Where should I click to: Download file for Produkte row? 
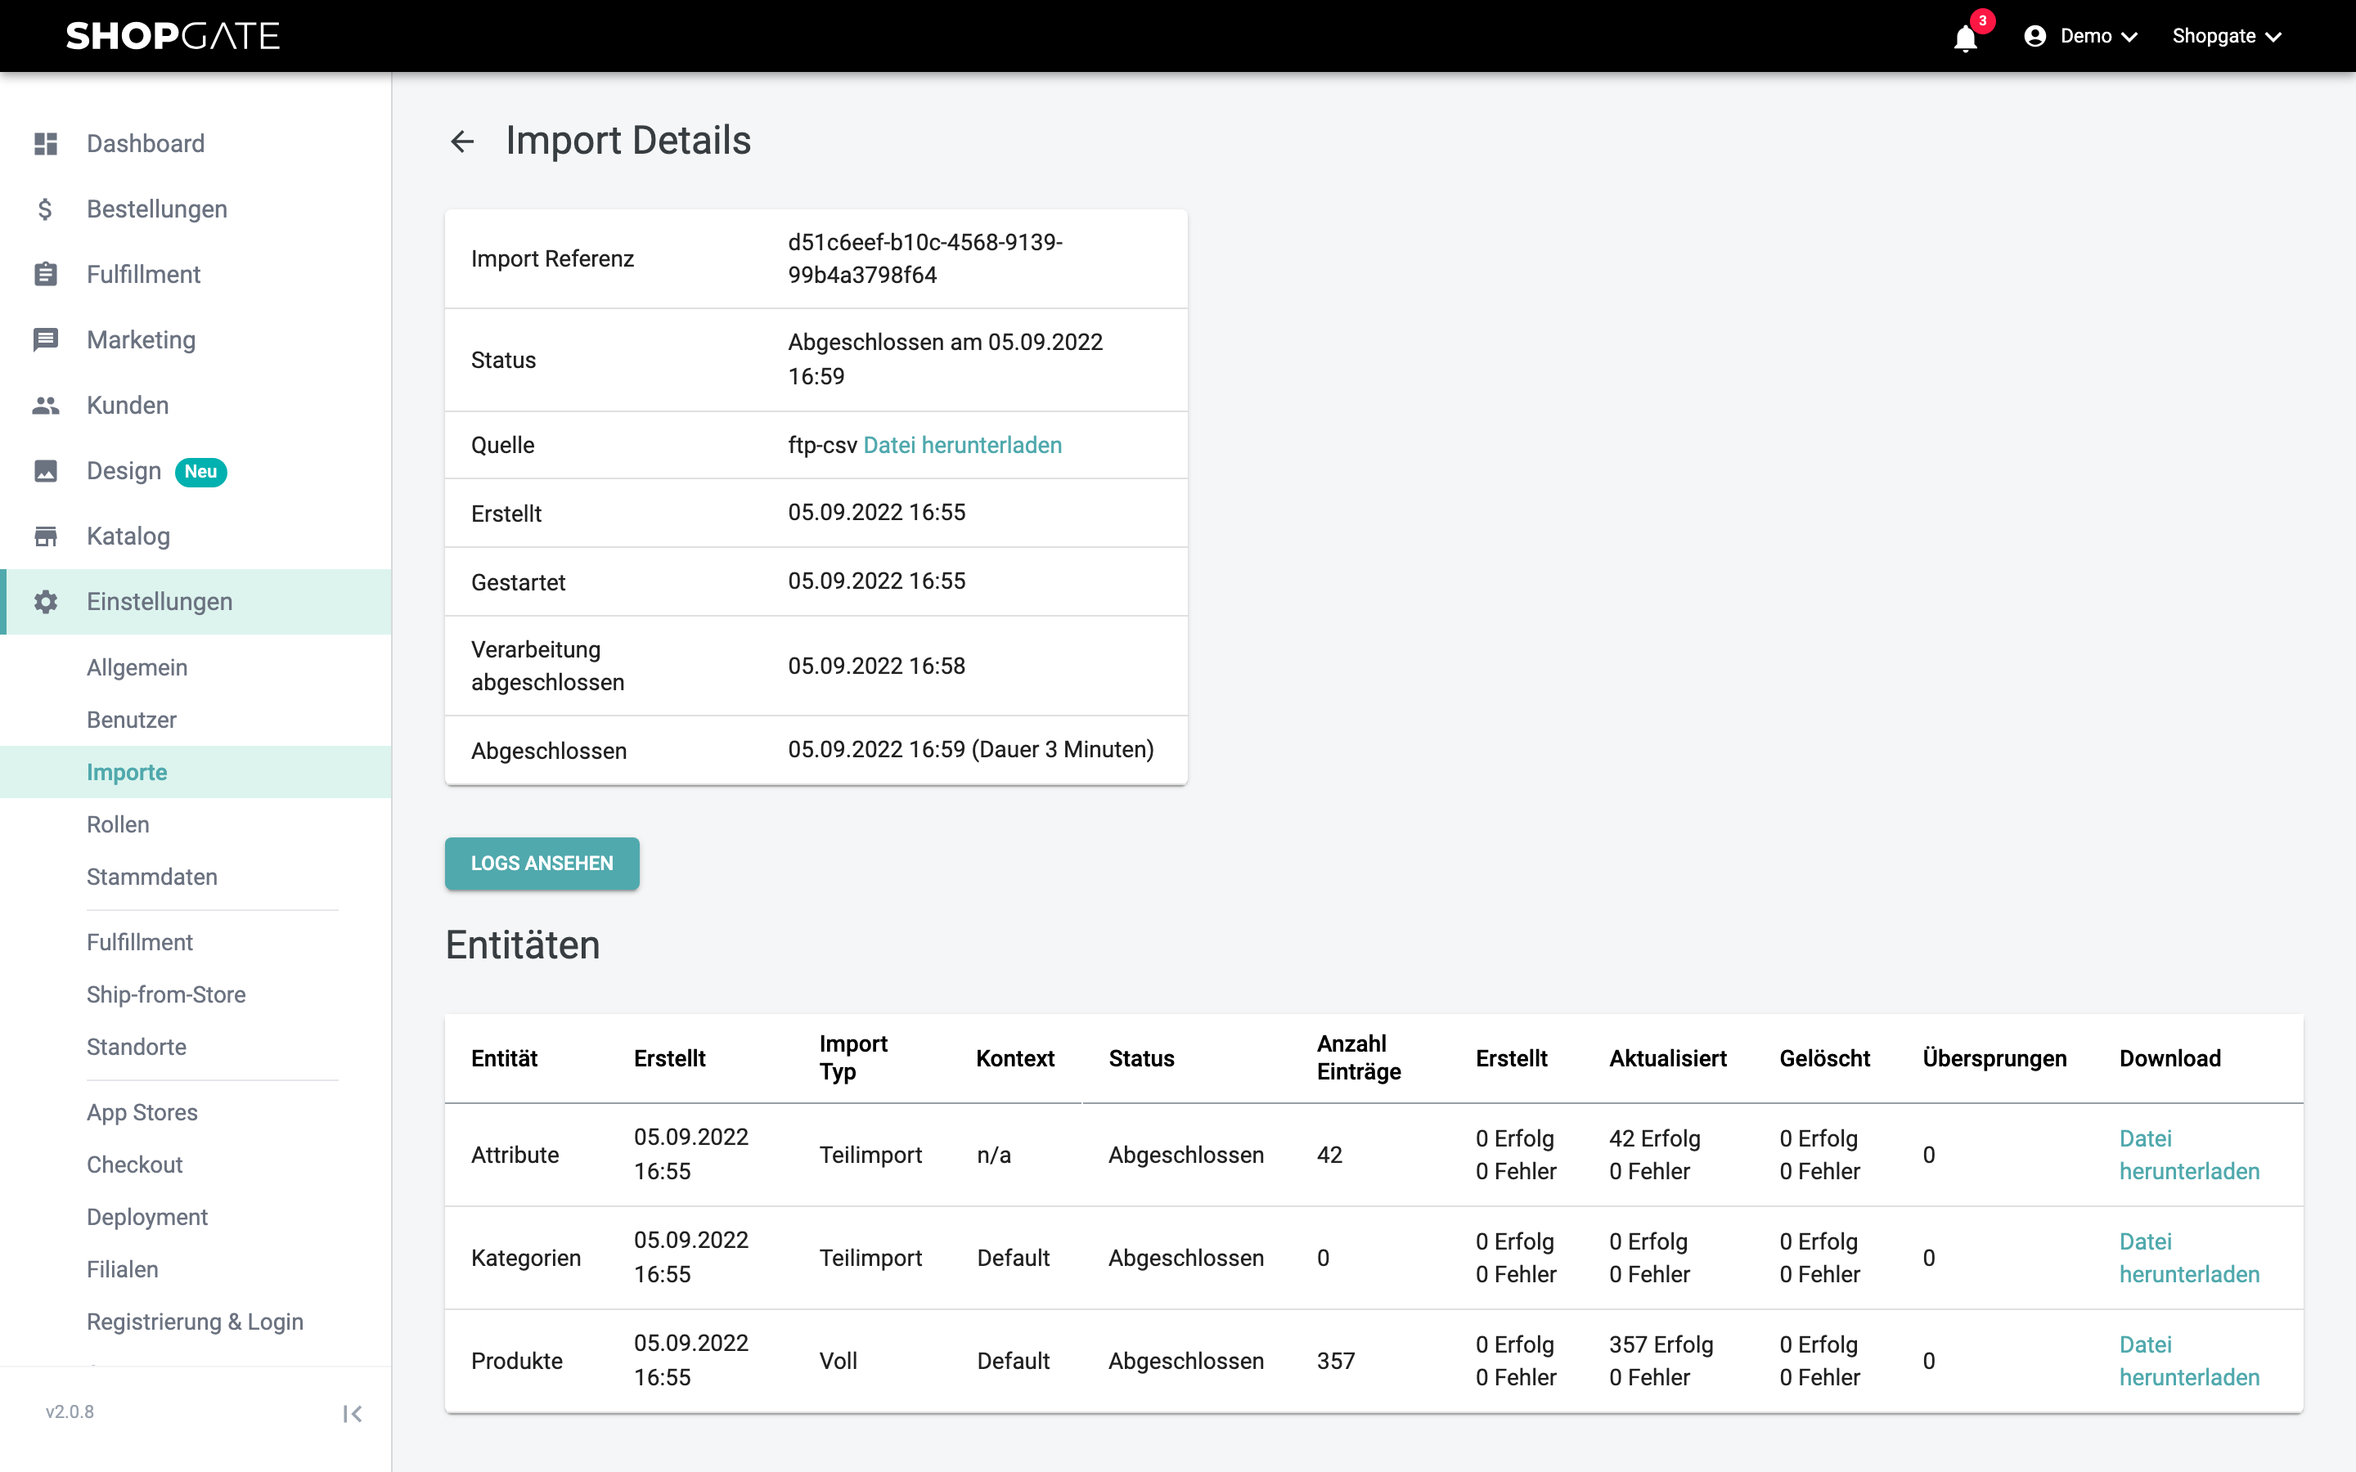tap(2189, 1361)
